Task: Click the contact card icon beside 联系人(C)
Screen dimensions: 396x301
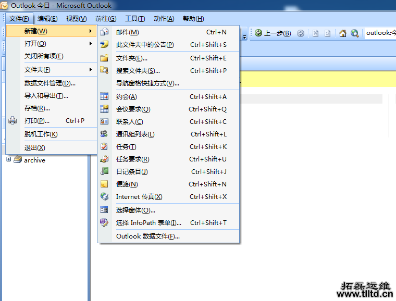Action: point(104,122)
